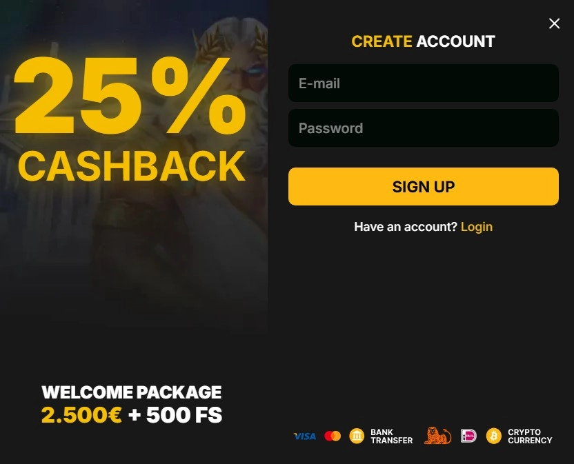This screenshot has width=574, height=464.
Task: Click the CASHBACK banner text
Action: [131, 166]
